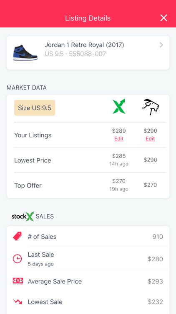The width and height of the screenshot is (176, 314).
Task: Select the Average Sale Price $293 value
Action: pyautogui.click(x=155, y=281)
